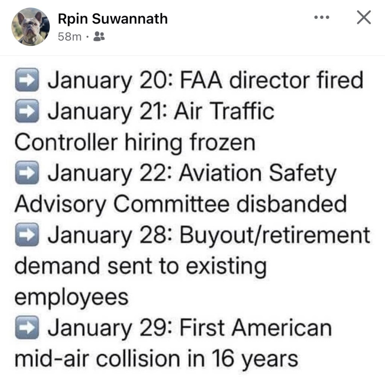
Task: Open the French bulldog profile picture
Action: pos(30,27)
